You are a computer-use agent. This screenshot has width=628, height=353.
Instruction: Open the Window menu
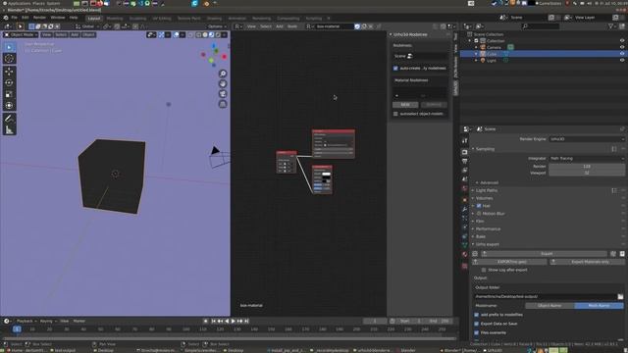[x=58, y=18]
